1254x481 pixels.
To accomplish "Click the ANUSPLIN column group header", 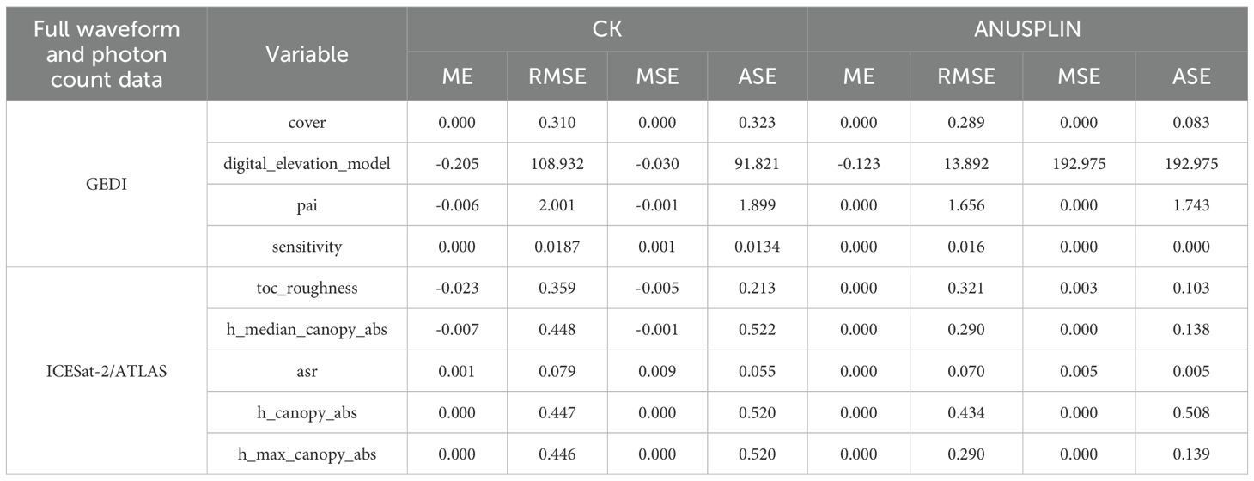I will coord(1028,30).
